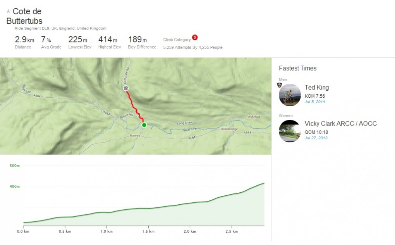Click the green start marker on the map
This screenshot has width=395, height=245.
(144, 125)
